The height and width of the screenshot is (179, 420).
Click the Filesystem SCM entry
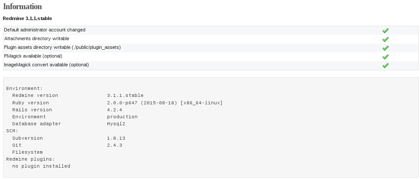coord(28,152)
